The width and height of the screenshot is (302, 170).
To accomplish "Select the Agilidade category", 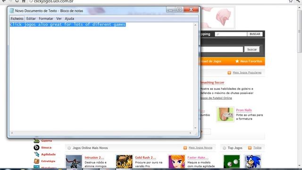I will [x=48, y=154].
